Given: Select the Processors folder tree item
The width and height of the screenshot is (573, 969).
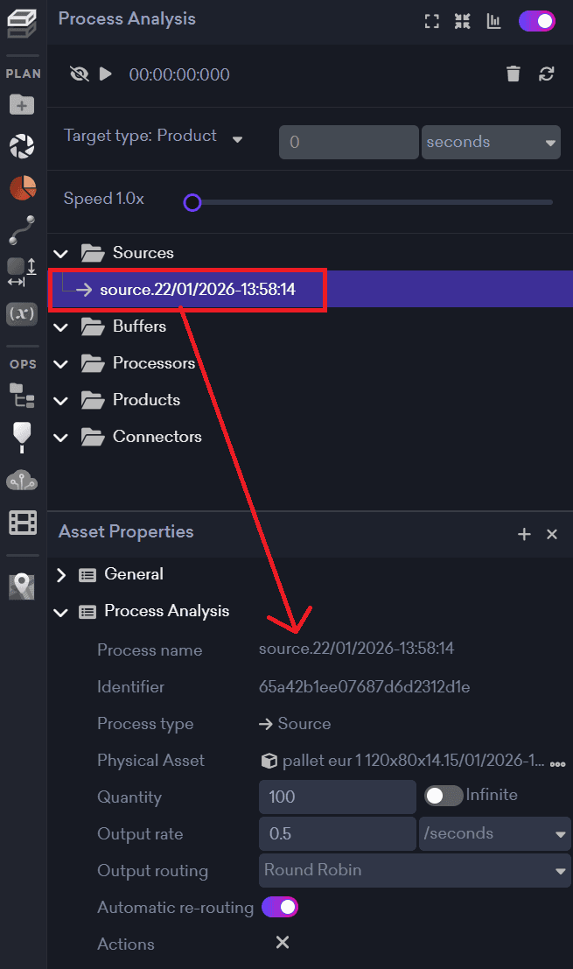Looking at the screenshot, I should [153, 363].
